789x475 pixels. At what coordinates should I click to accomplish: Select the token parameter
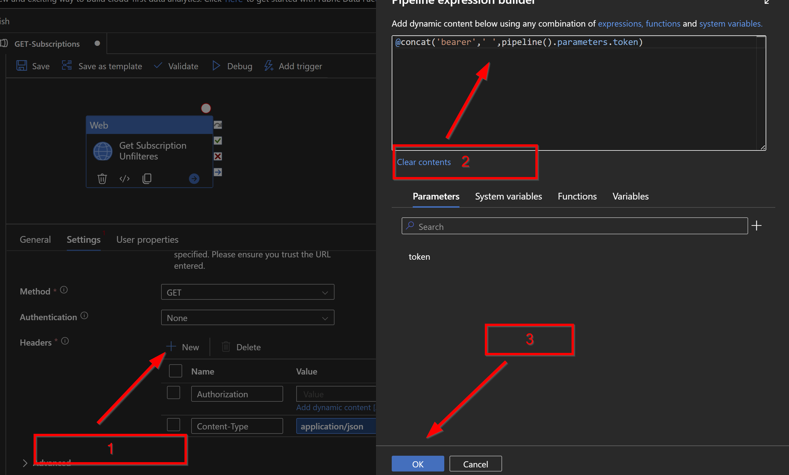(419, 257)
